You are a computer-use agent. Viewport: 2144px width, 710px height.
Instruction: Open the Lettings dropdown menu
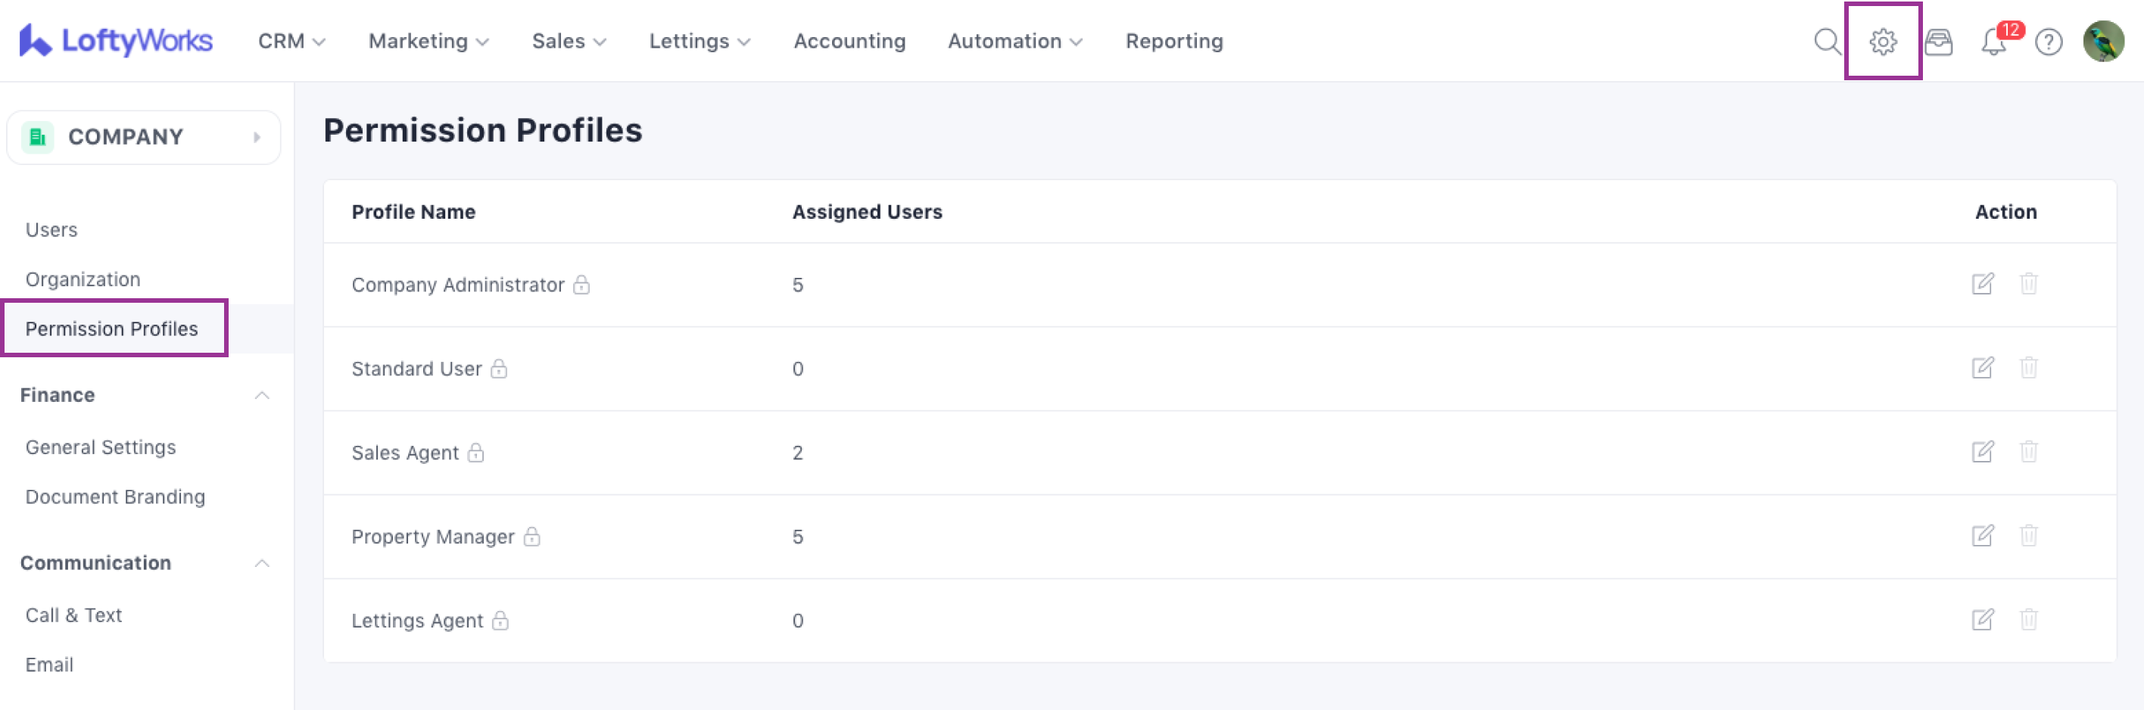tap(699, 42)
